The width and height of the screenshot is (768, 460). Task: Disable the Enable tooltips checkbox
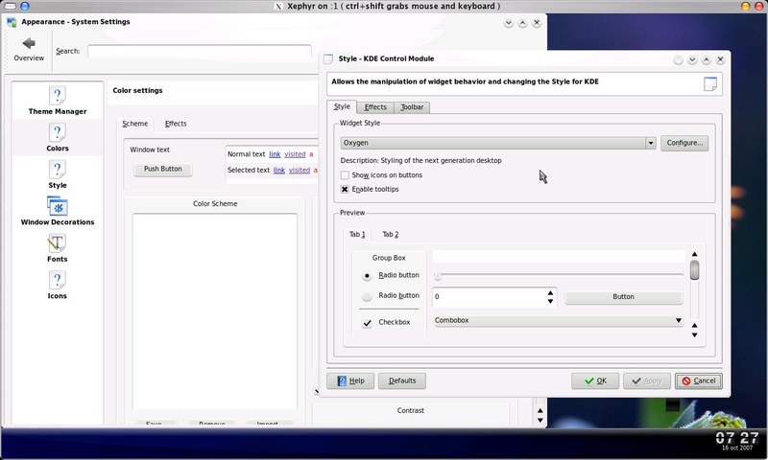click(345, 189)
